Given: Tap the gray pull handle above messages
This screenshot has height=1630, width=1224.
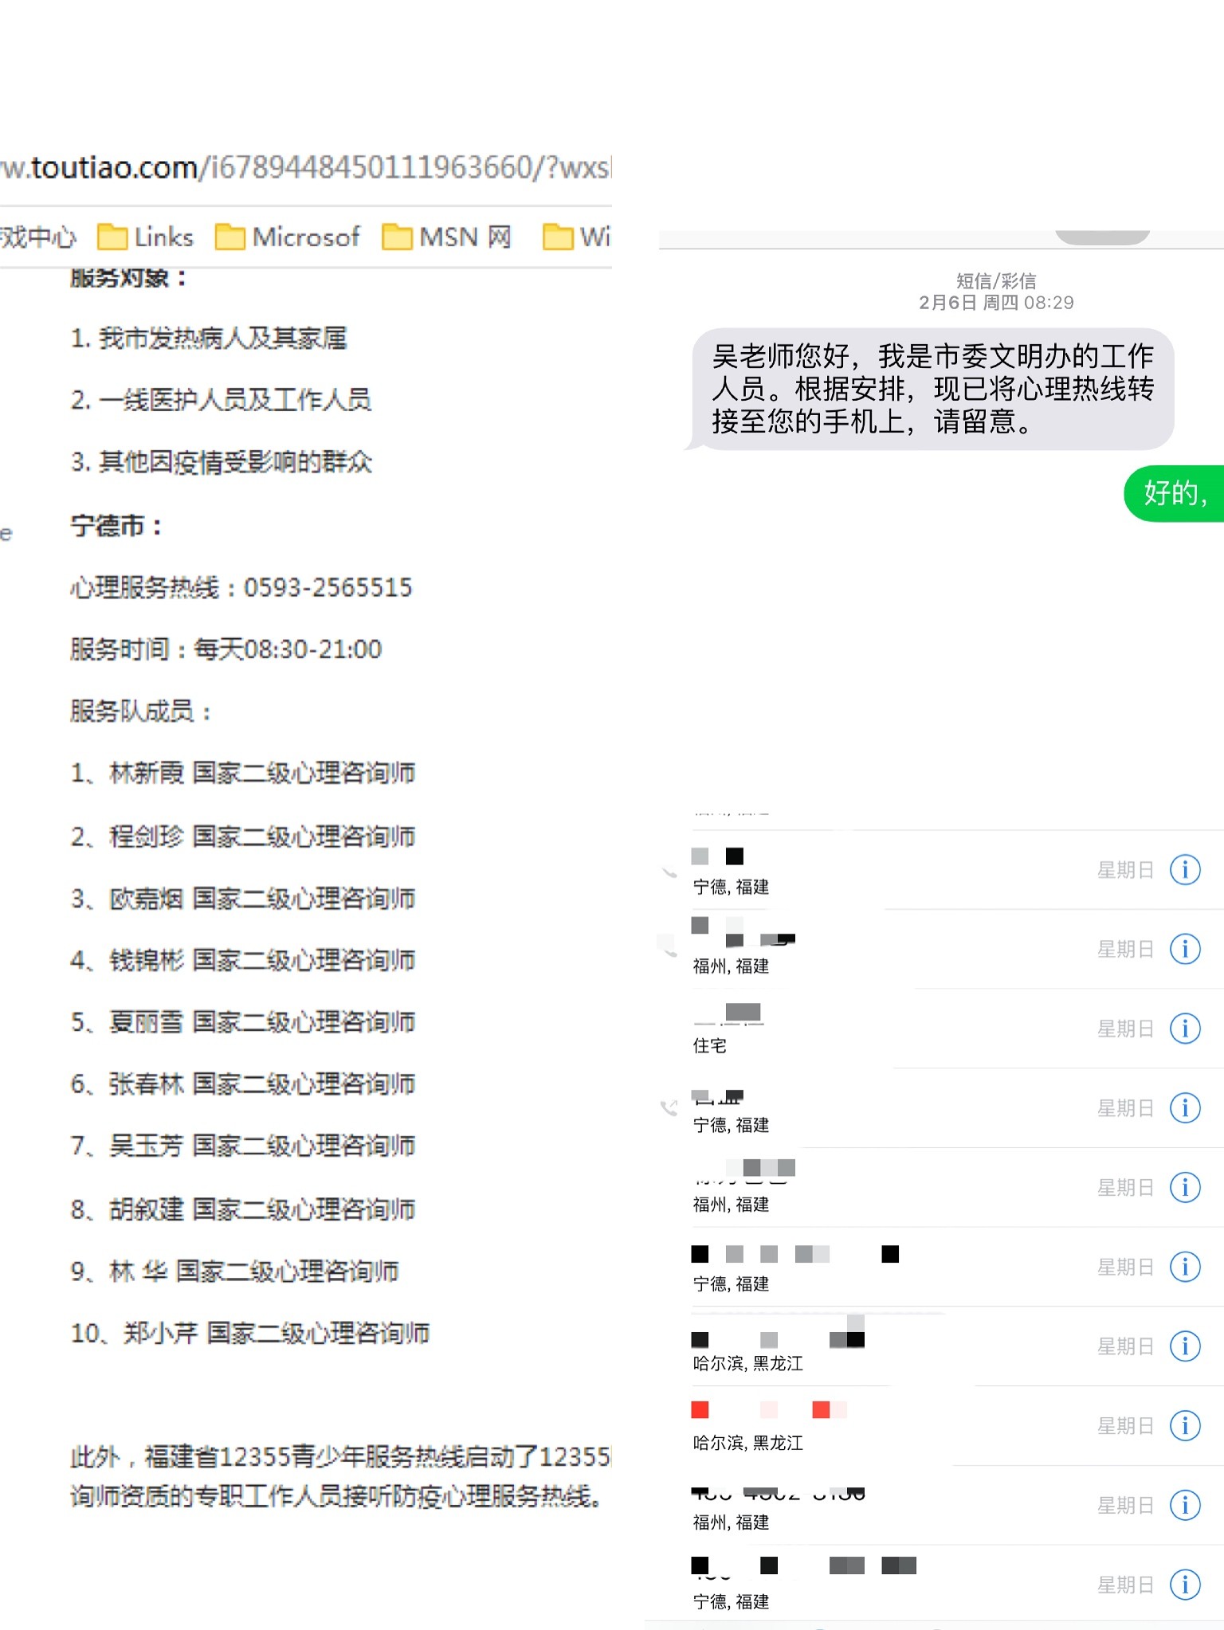Looking at the screenshot, I should pyautogui.click(x=1102, y=237).
